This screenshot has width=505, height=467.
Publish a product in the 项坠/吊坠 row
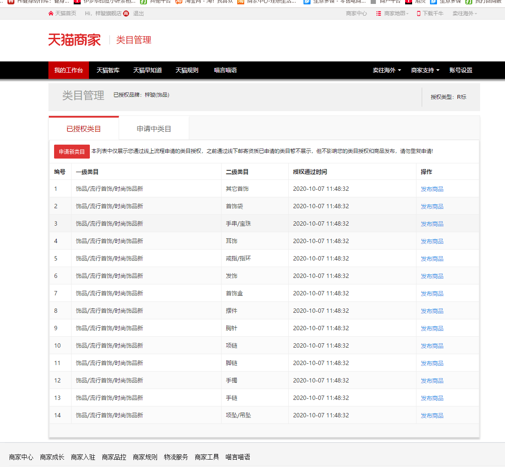coord(432,416)
